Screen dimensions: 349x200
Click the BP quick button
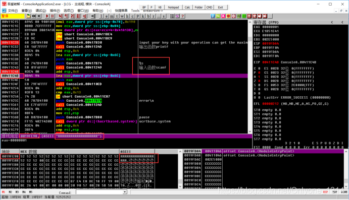coord(144,8)
